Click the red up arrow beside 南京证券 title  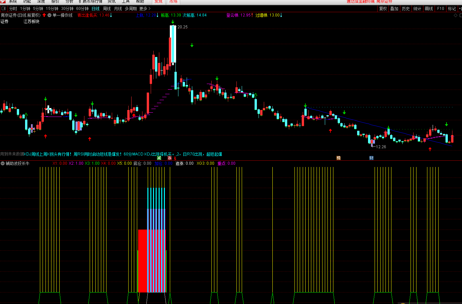[x=44, y=15]
